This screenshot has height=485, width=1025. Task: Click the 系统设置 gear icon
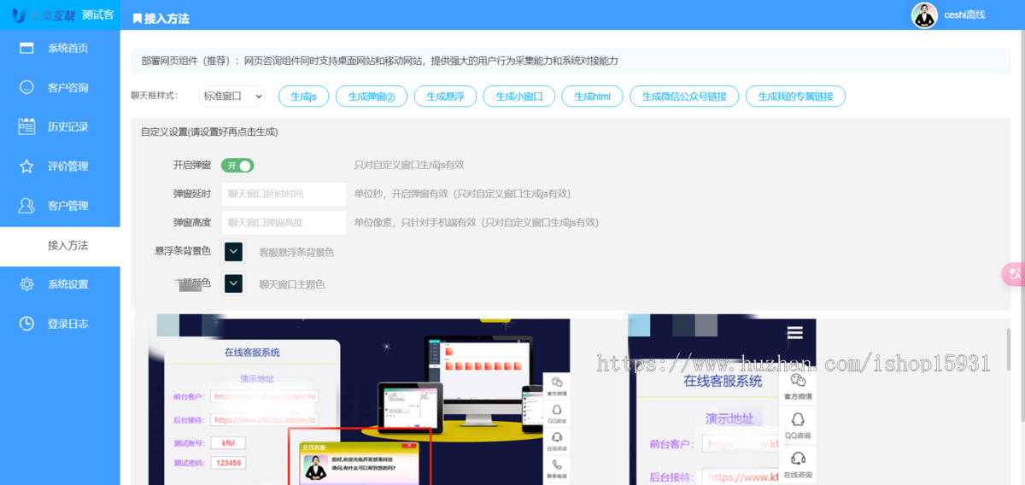[26, 284]
